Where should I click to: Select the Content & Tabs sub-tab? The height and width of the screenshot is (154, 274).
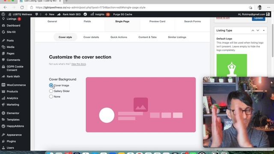147,37
